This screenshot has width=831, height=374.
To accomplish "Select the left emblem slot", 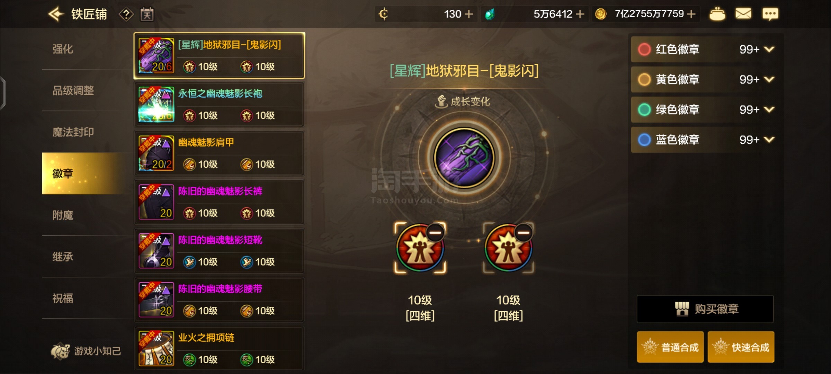I will click(x=420, y=248).
